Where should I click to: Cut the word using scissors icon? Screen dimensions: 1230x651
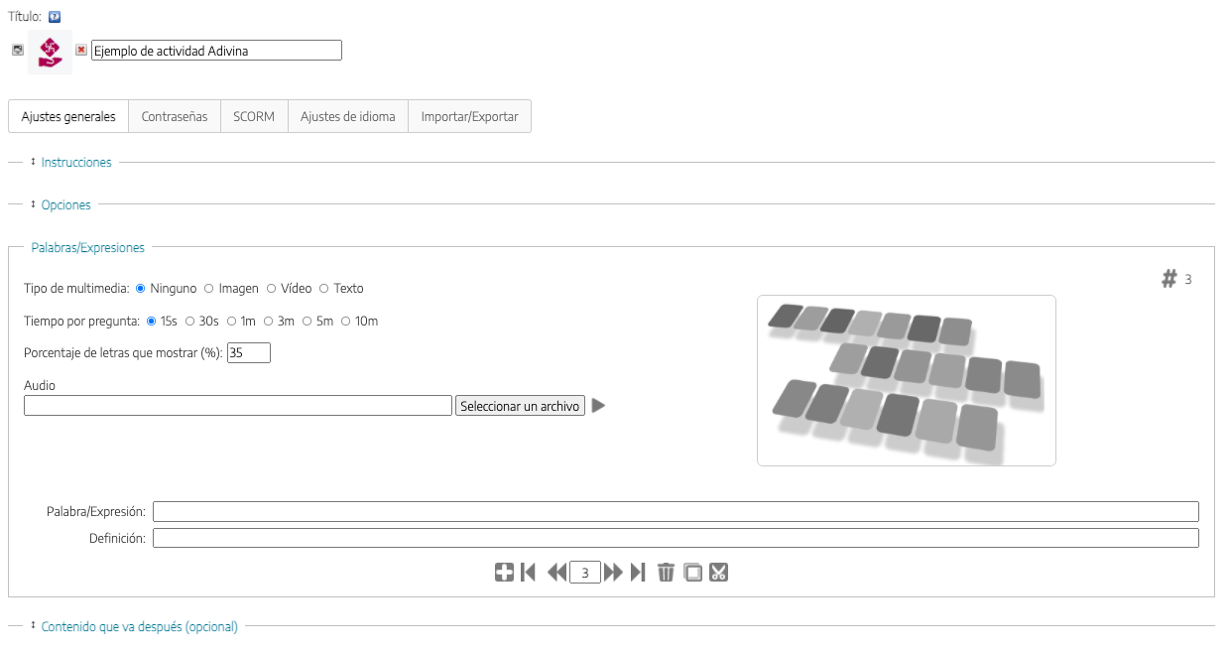pyautogui.click(x=719, y=573)
